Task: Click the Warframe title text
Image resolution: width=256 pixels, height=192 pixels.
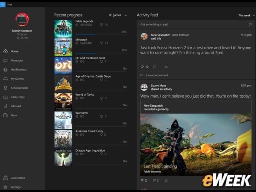Action: (x=82, y=113)
